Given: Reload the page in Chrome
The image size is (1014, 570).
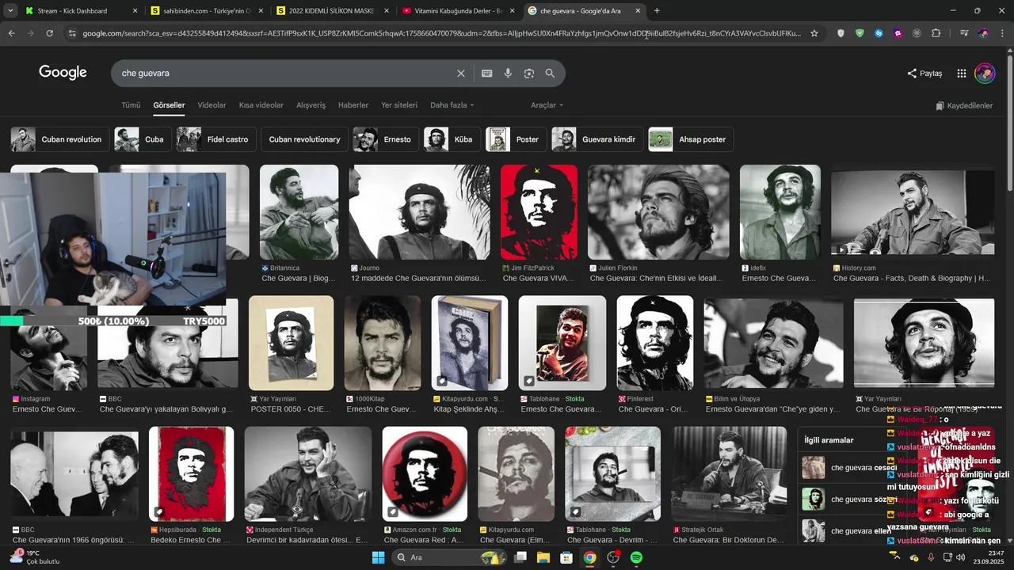Looking at the screenshot, I should [49, 33].
